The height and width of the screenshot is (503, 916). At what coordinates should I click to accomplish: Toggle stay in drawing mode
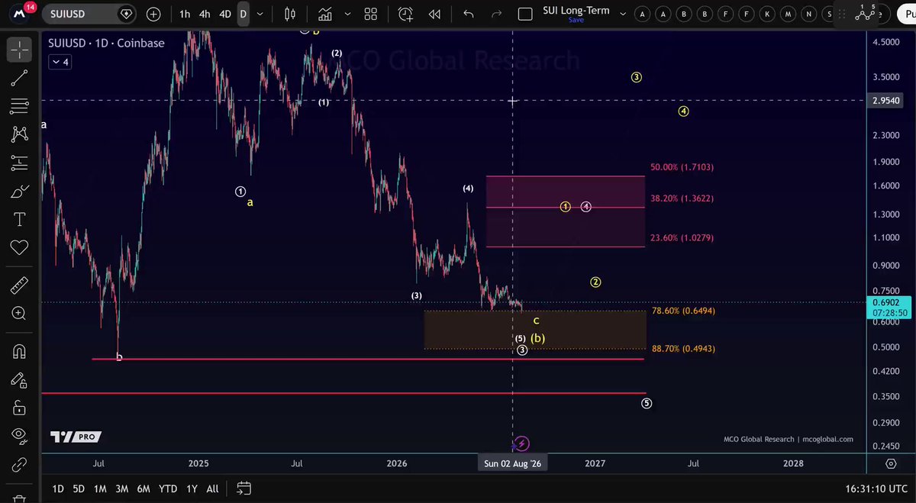coord(19,379)
